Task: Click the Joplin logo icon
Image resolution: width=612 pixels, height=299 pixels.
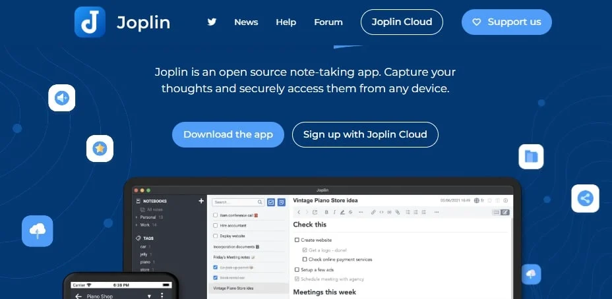Action: tap(90, 22)
